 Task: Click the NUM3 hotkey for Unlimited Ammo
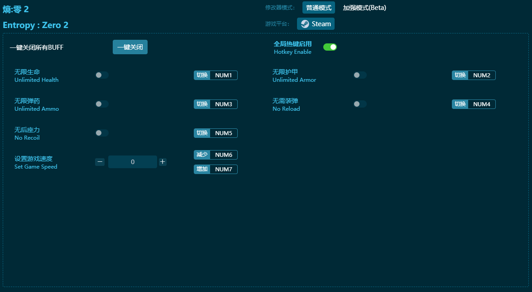tap(223, 104)
